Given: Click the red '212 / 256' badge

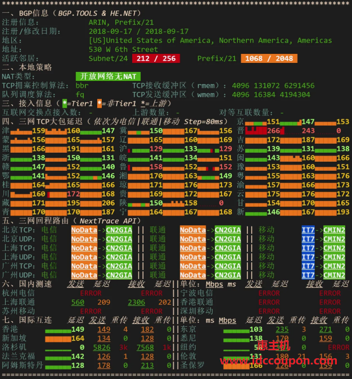Looking at the screenshot, I should pos(156,58).
